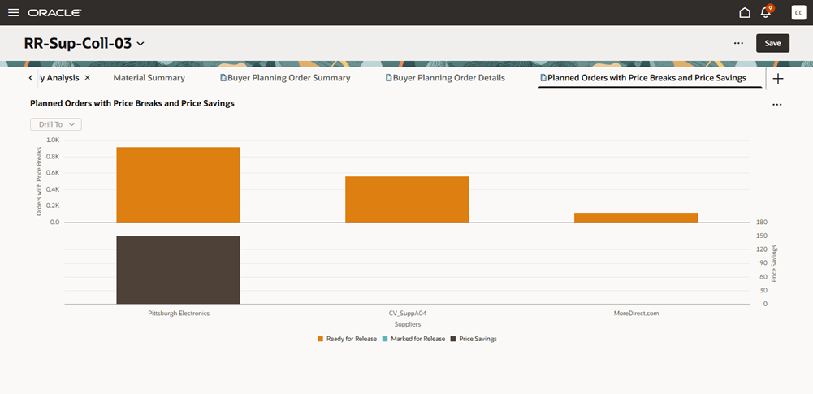Image resolution: width=813 pixels, height=394 pixels.
Task: Select Planned Orders with Price Breaks tab
Action: coord(647,78)
